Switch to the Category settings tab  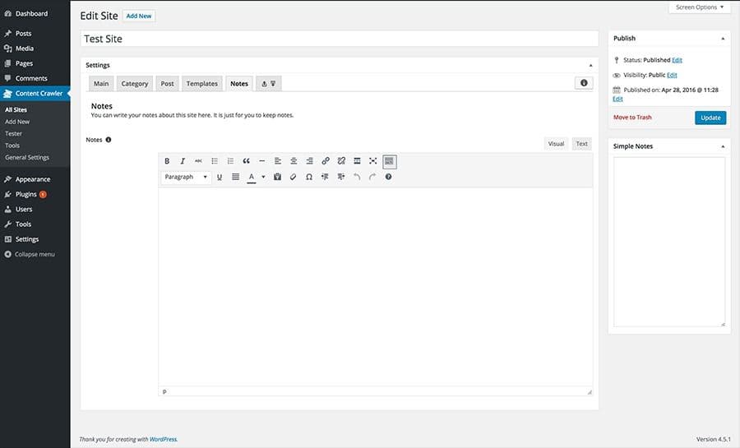[135, 84]
